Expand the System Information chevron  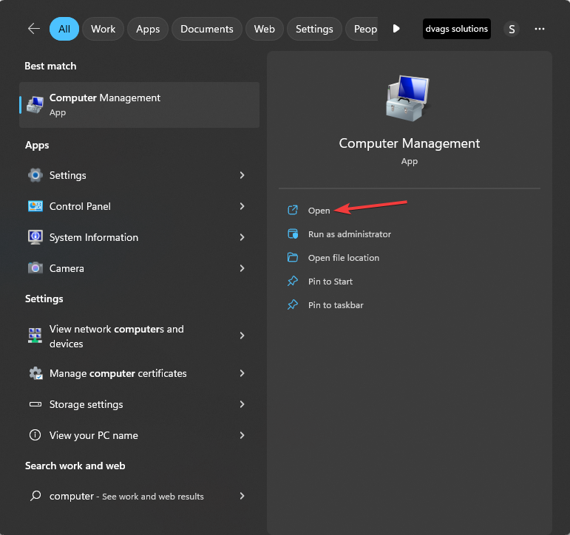[242, 237]
